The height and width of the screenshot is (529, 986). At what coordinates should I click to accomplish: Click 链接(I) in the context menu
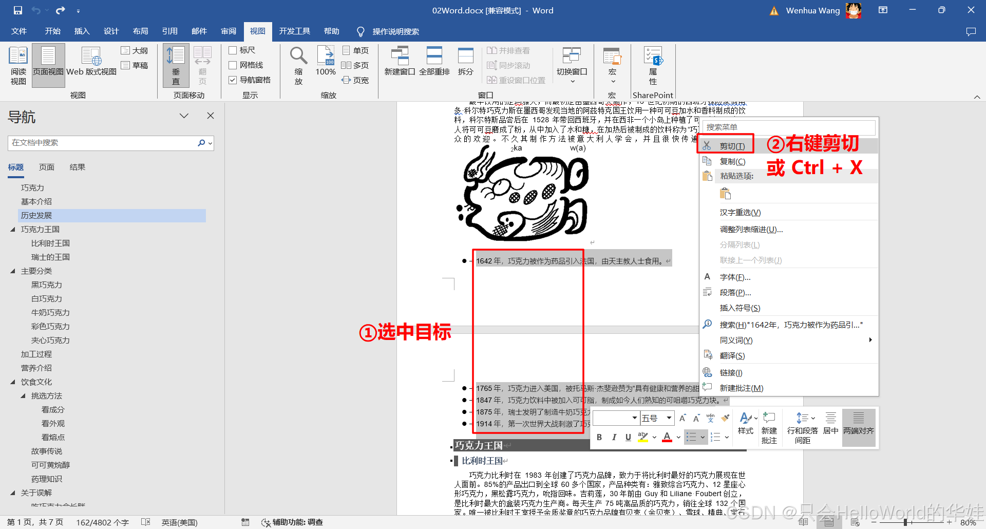(731, 373)
